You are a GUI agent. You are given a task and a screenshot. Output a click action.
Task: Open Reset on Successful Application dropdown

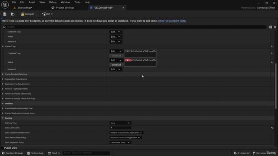point(126,137)
